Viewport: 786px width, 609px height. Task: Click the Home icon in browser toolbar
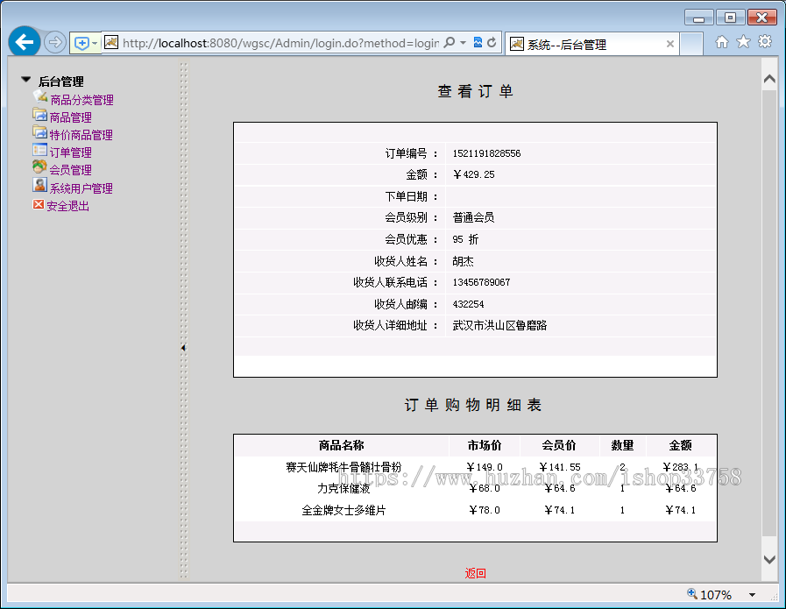tap(722, 42)
